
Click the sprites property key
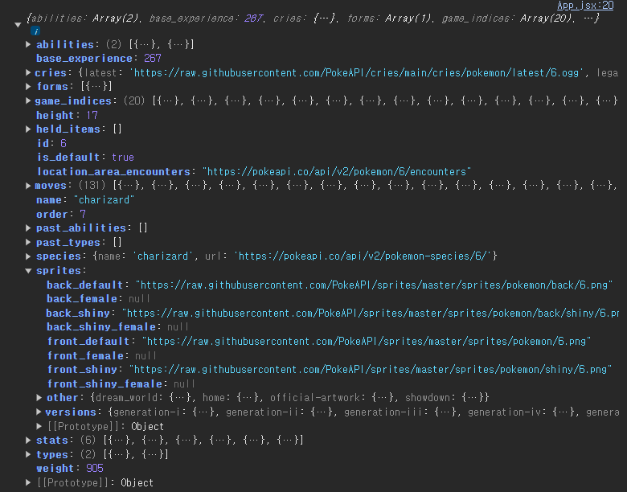click(x=59, y=271)
